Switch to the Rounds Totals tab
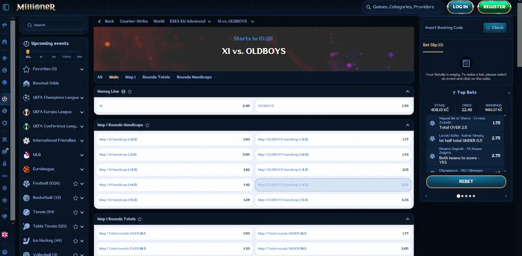Image resolution: width=522 pixels, height=256 pixels. coord(156,77)
